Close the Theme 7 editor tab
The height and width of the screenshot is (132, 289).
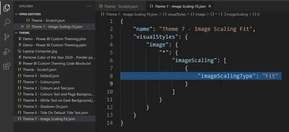[x=210, y=6]
